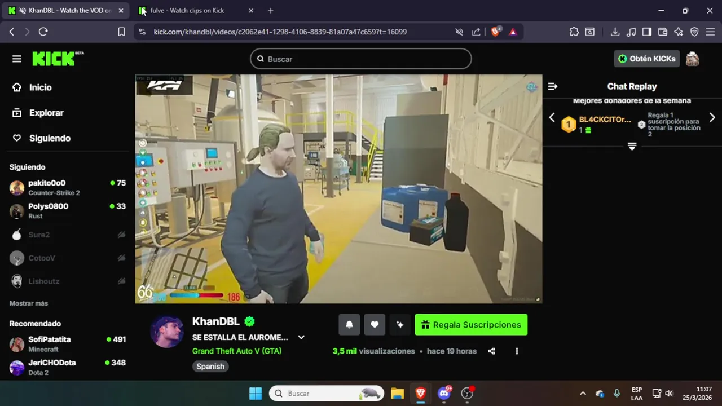Viewport: 722px width, 406px height.
Task: Open Discord from the taskbar
Action: (x=444, y=393)
